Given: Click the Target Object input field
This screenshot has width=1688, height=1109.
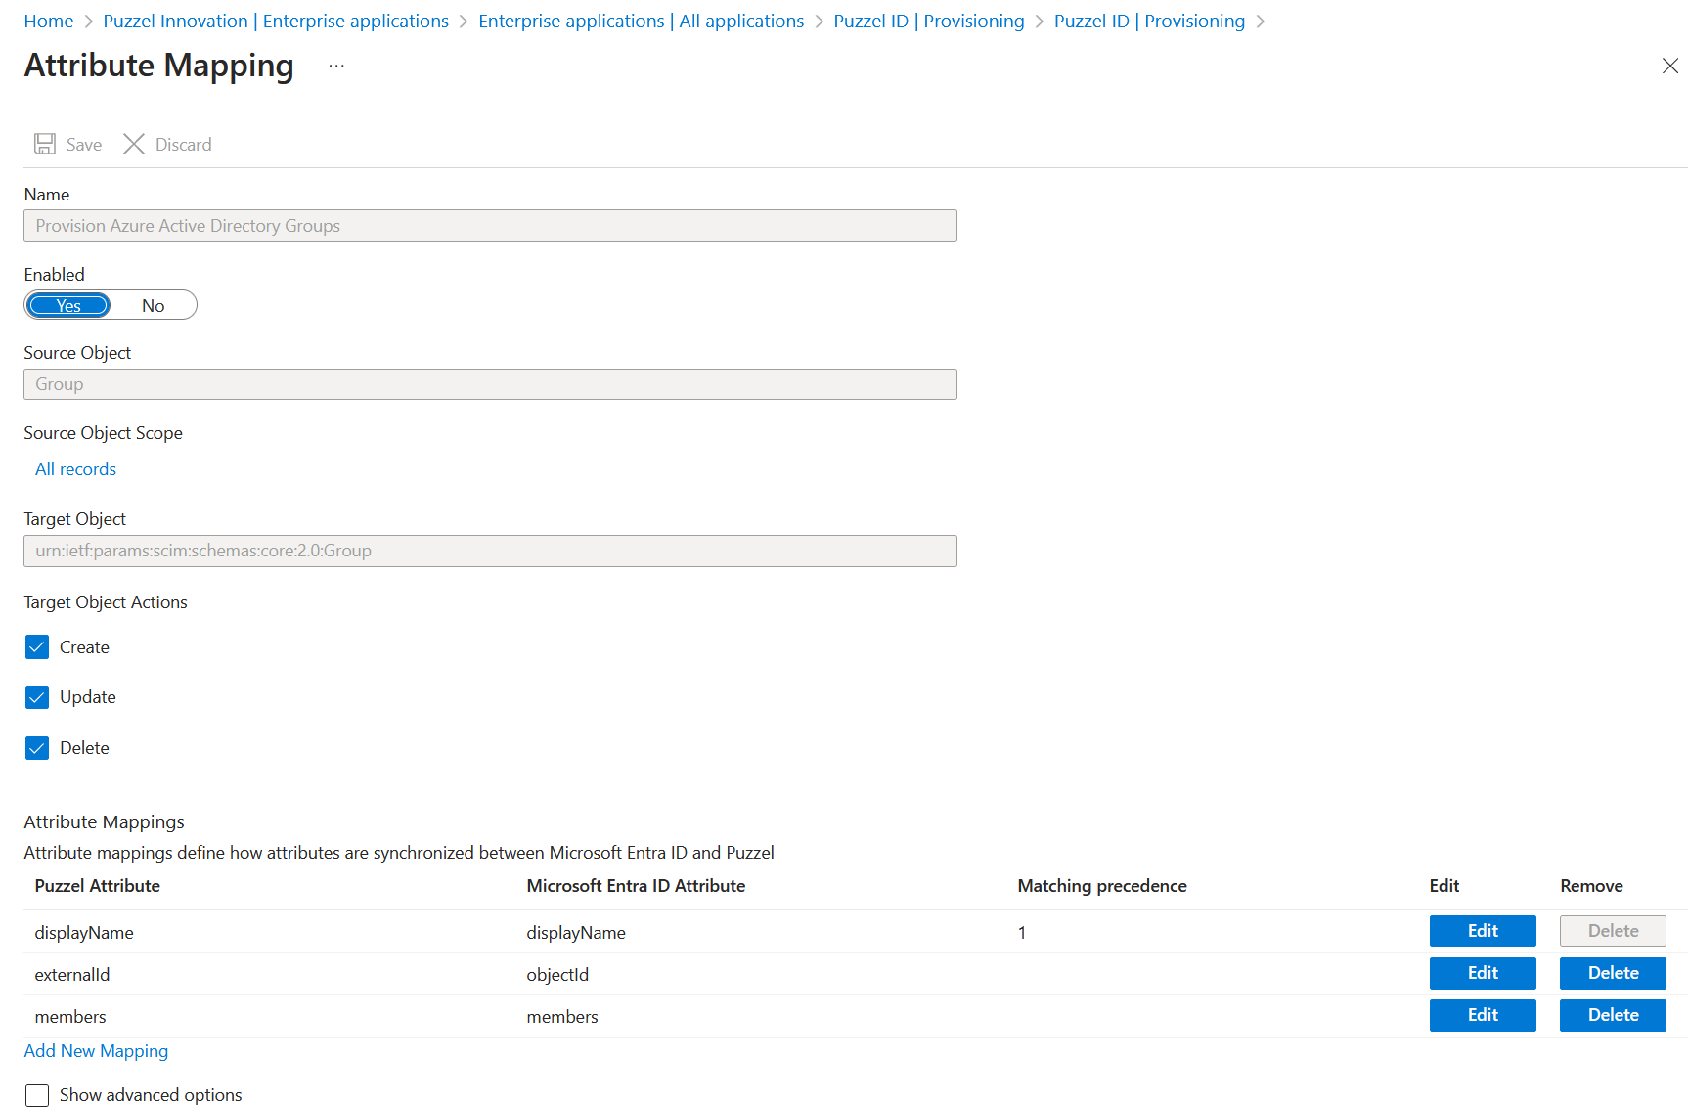Looking at the screenshot, I should [490, 551].
